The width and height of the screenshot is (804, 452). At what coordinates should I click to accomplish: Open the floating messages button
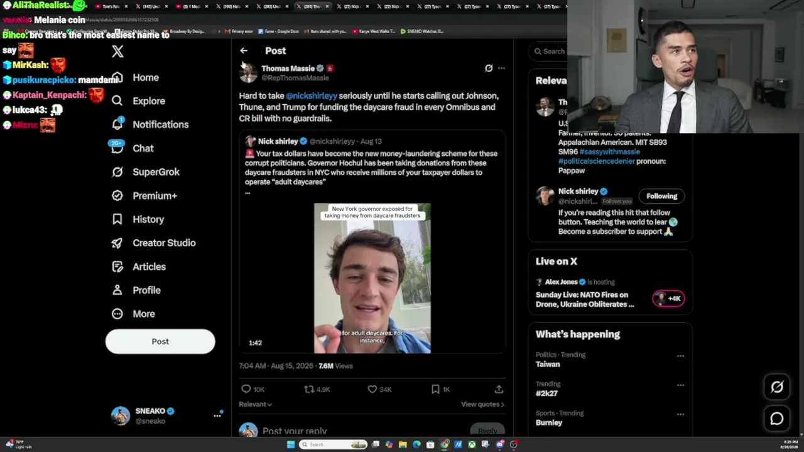[x=777, y=419]
